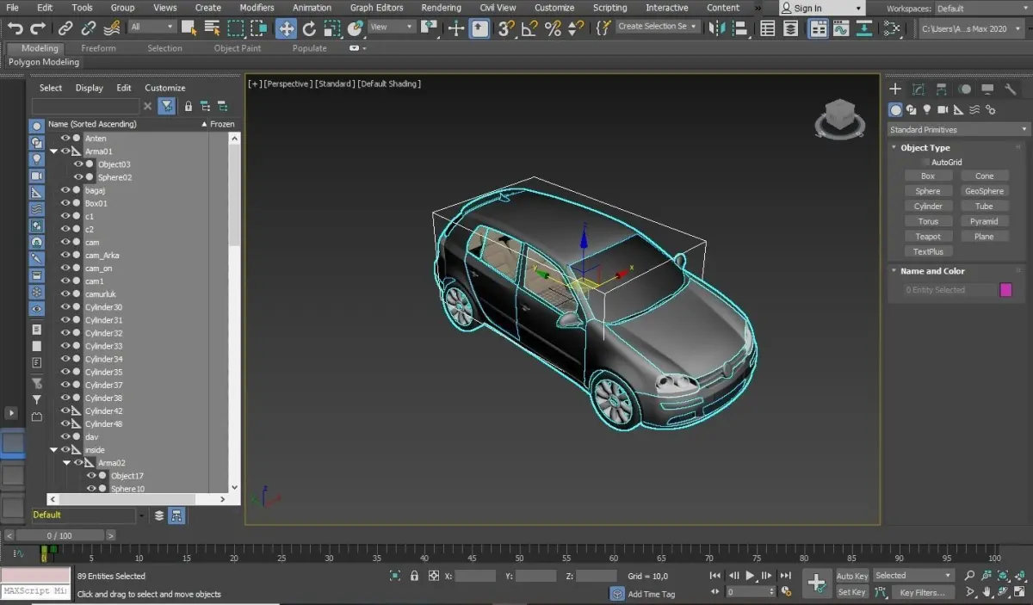
Task: Open the Modify panel tab
Action: [x=919, y=89]
